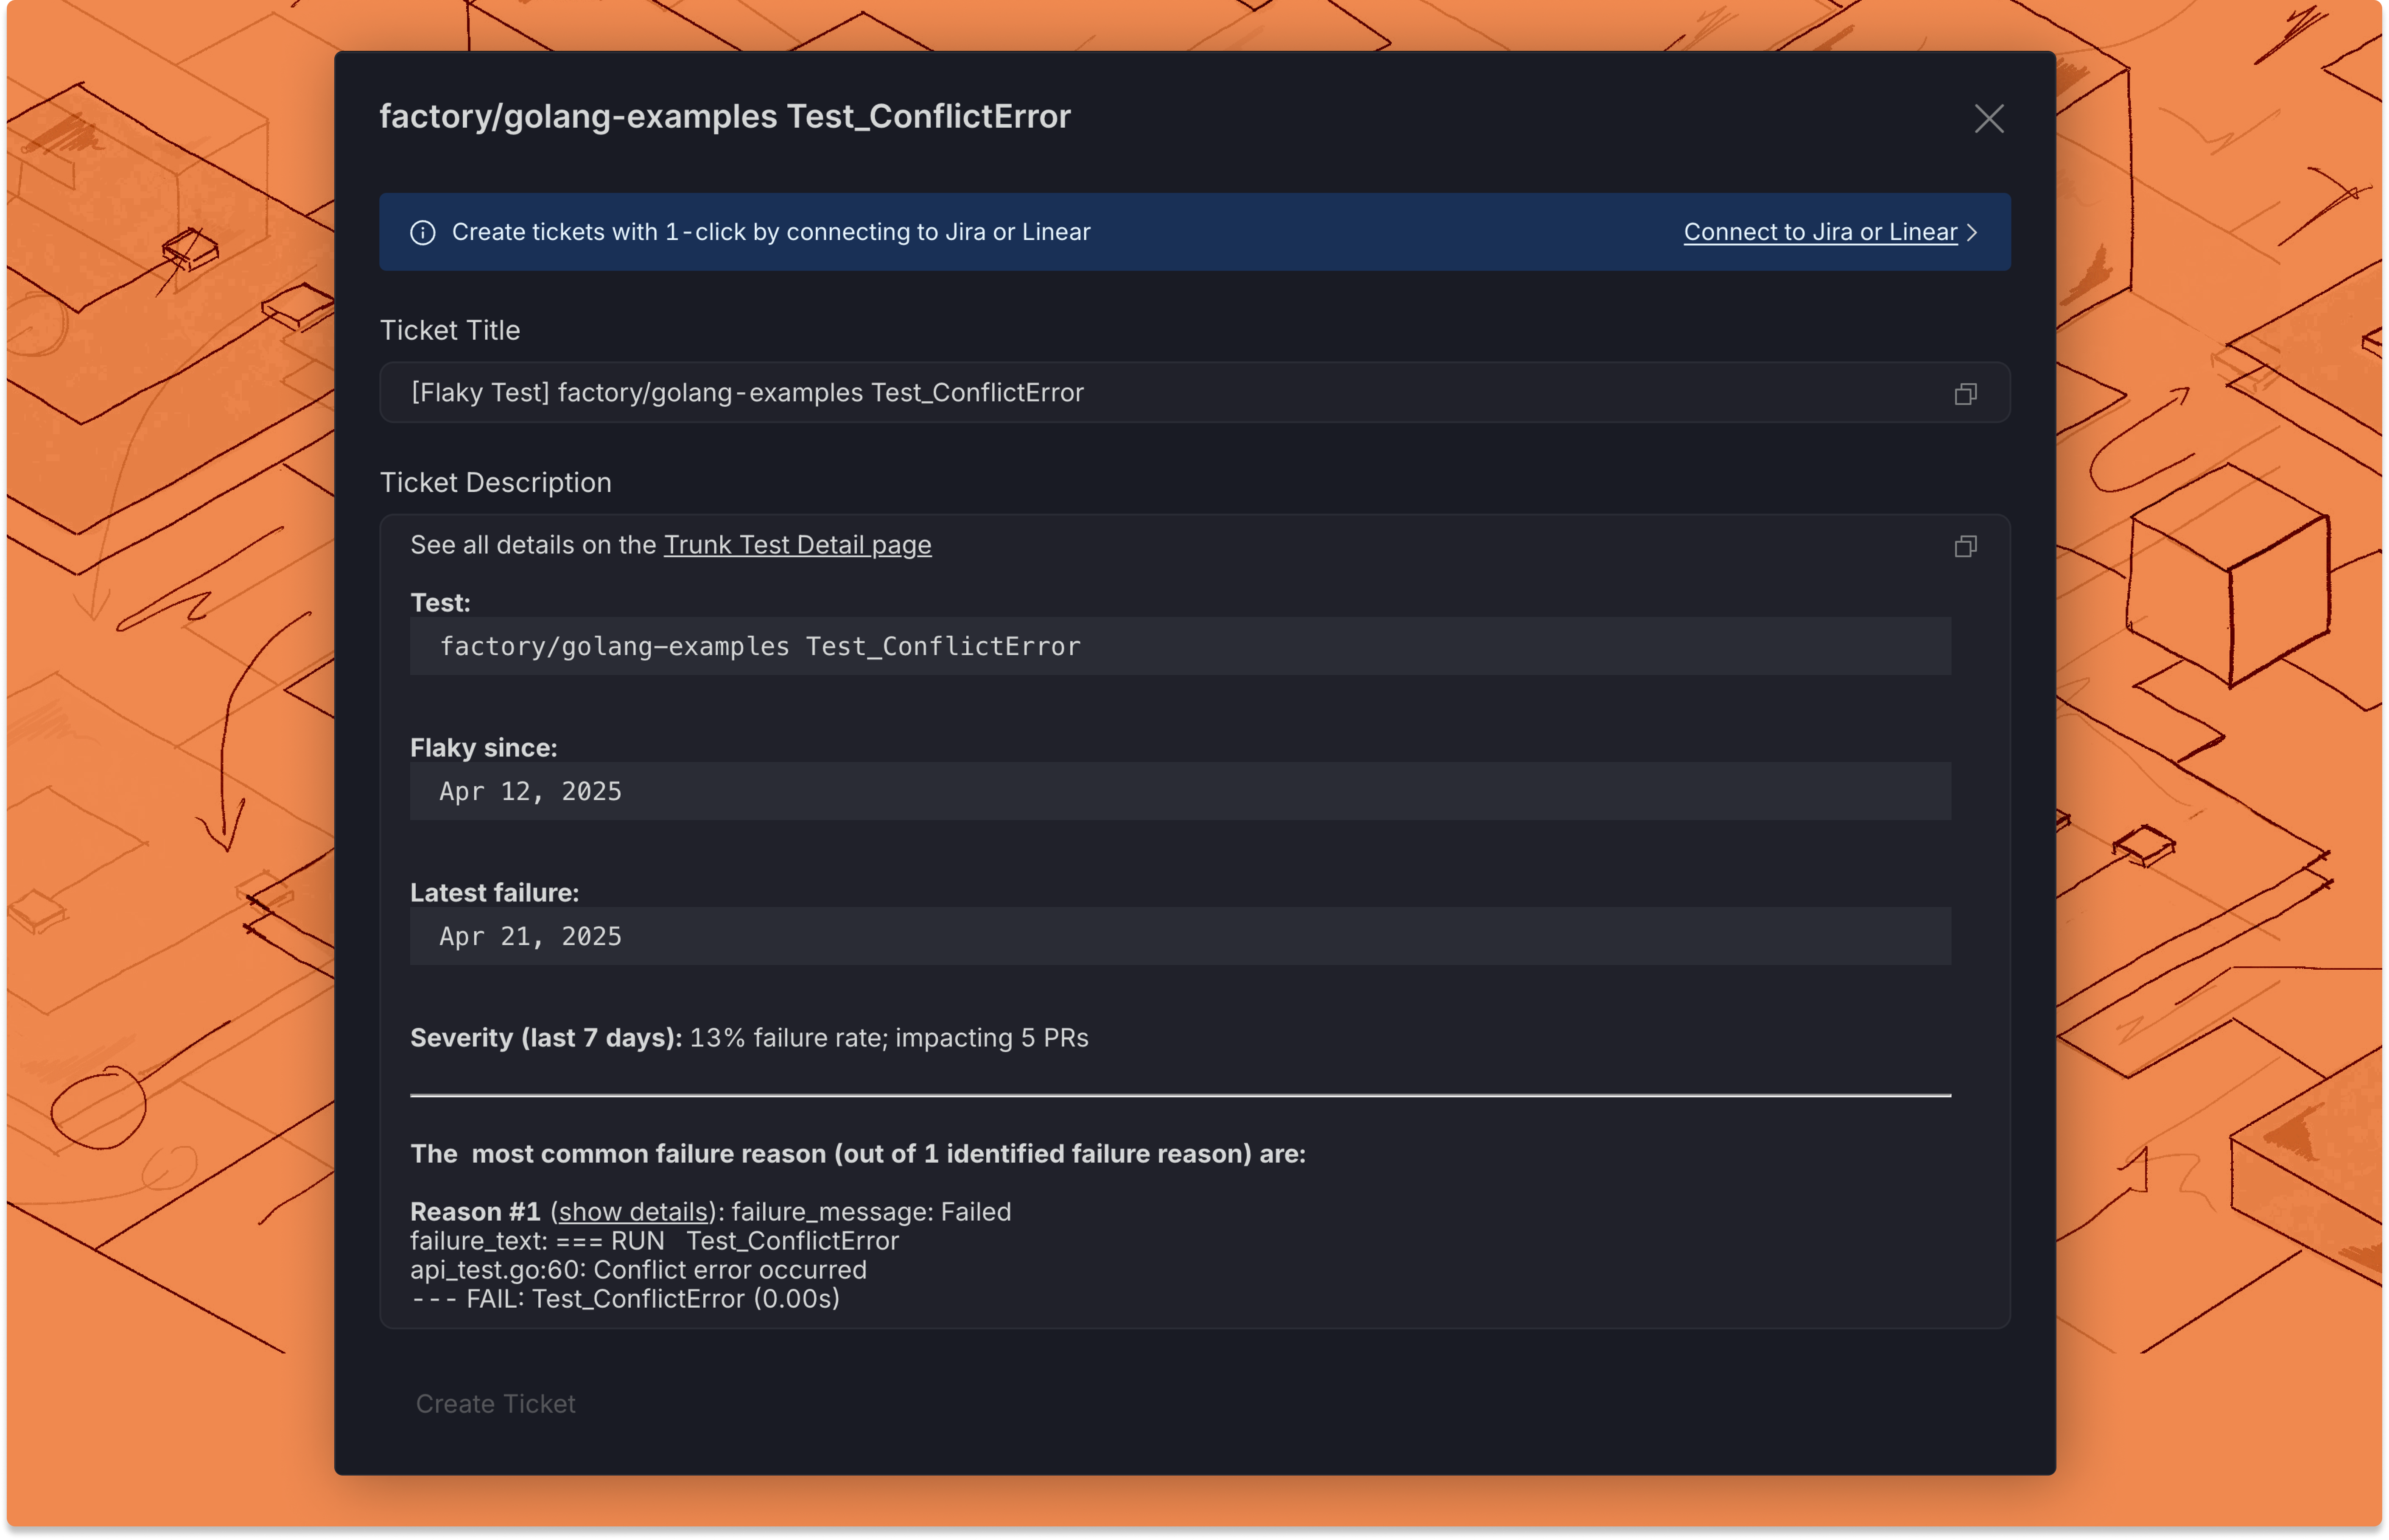Click inside the Ticket Title field
Image resolution: width=2389 pixels, height=1540 pixels.
[x=1194, y=392]
